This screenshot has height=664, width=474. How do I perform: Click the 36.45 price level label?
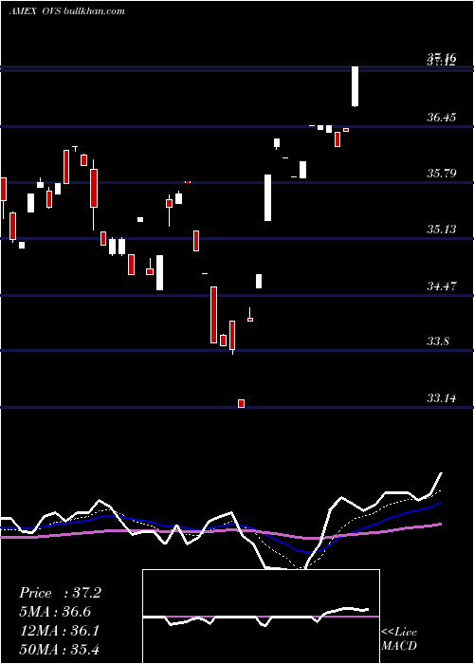pos(442,118)
